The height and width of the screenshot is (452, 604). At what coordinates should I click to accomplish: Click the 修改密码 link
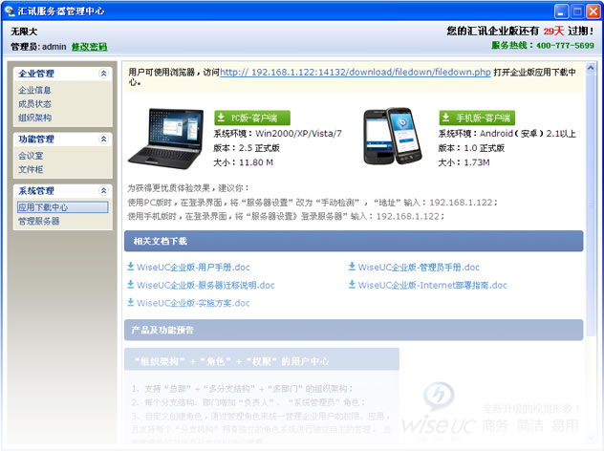90,47
